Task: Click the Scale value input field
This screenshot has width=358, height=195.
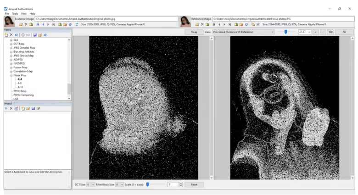Action: (173, 184)
